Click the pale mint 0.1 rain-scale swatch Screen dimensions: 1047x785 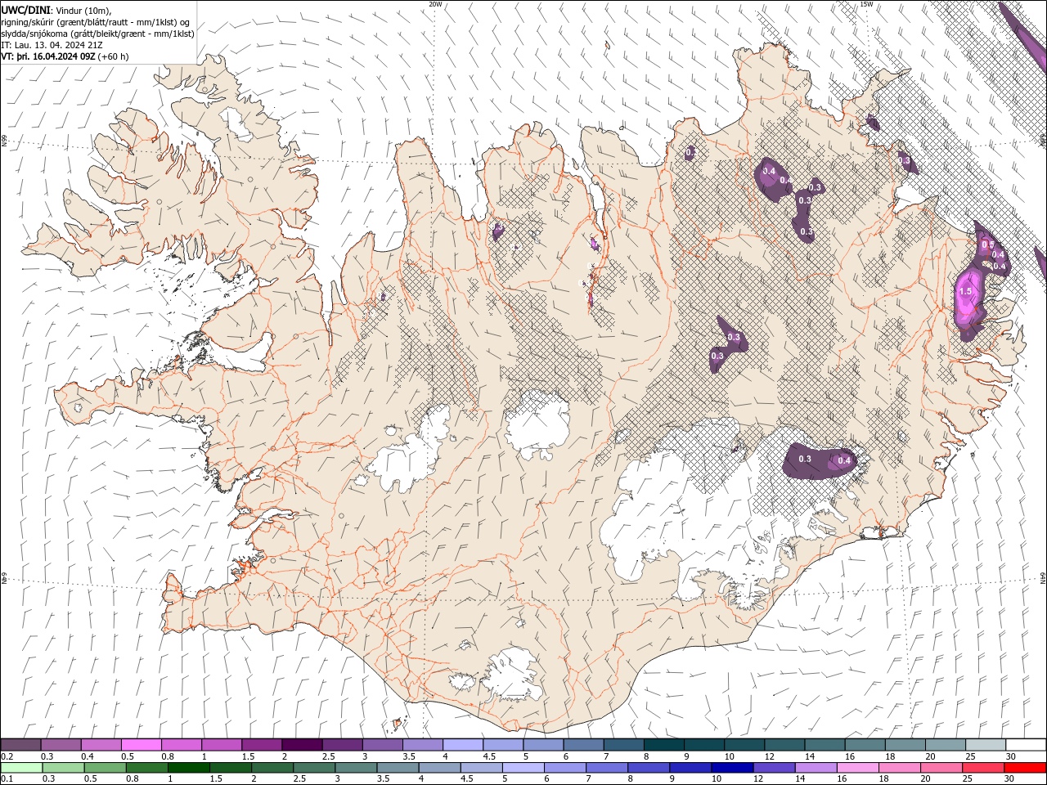(20, 768)
